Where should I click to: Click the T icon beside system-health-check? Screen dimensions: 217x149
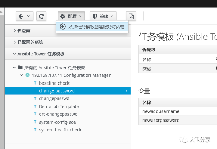click(35, 130)
